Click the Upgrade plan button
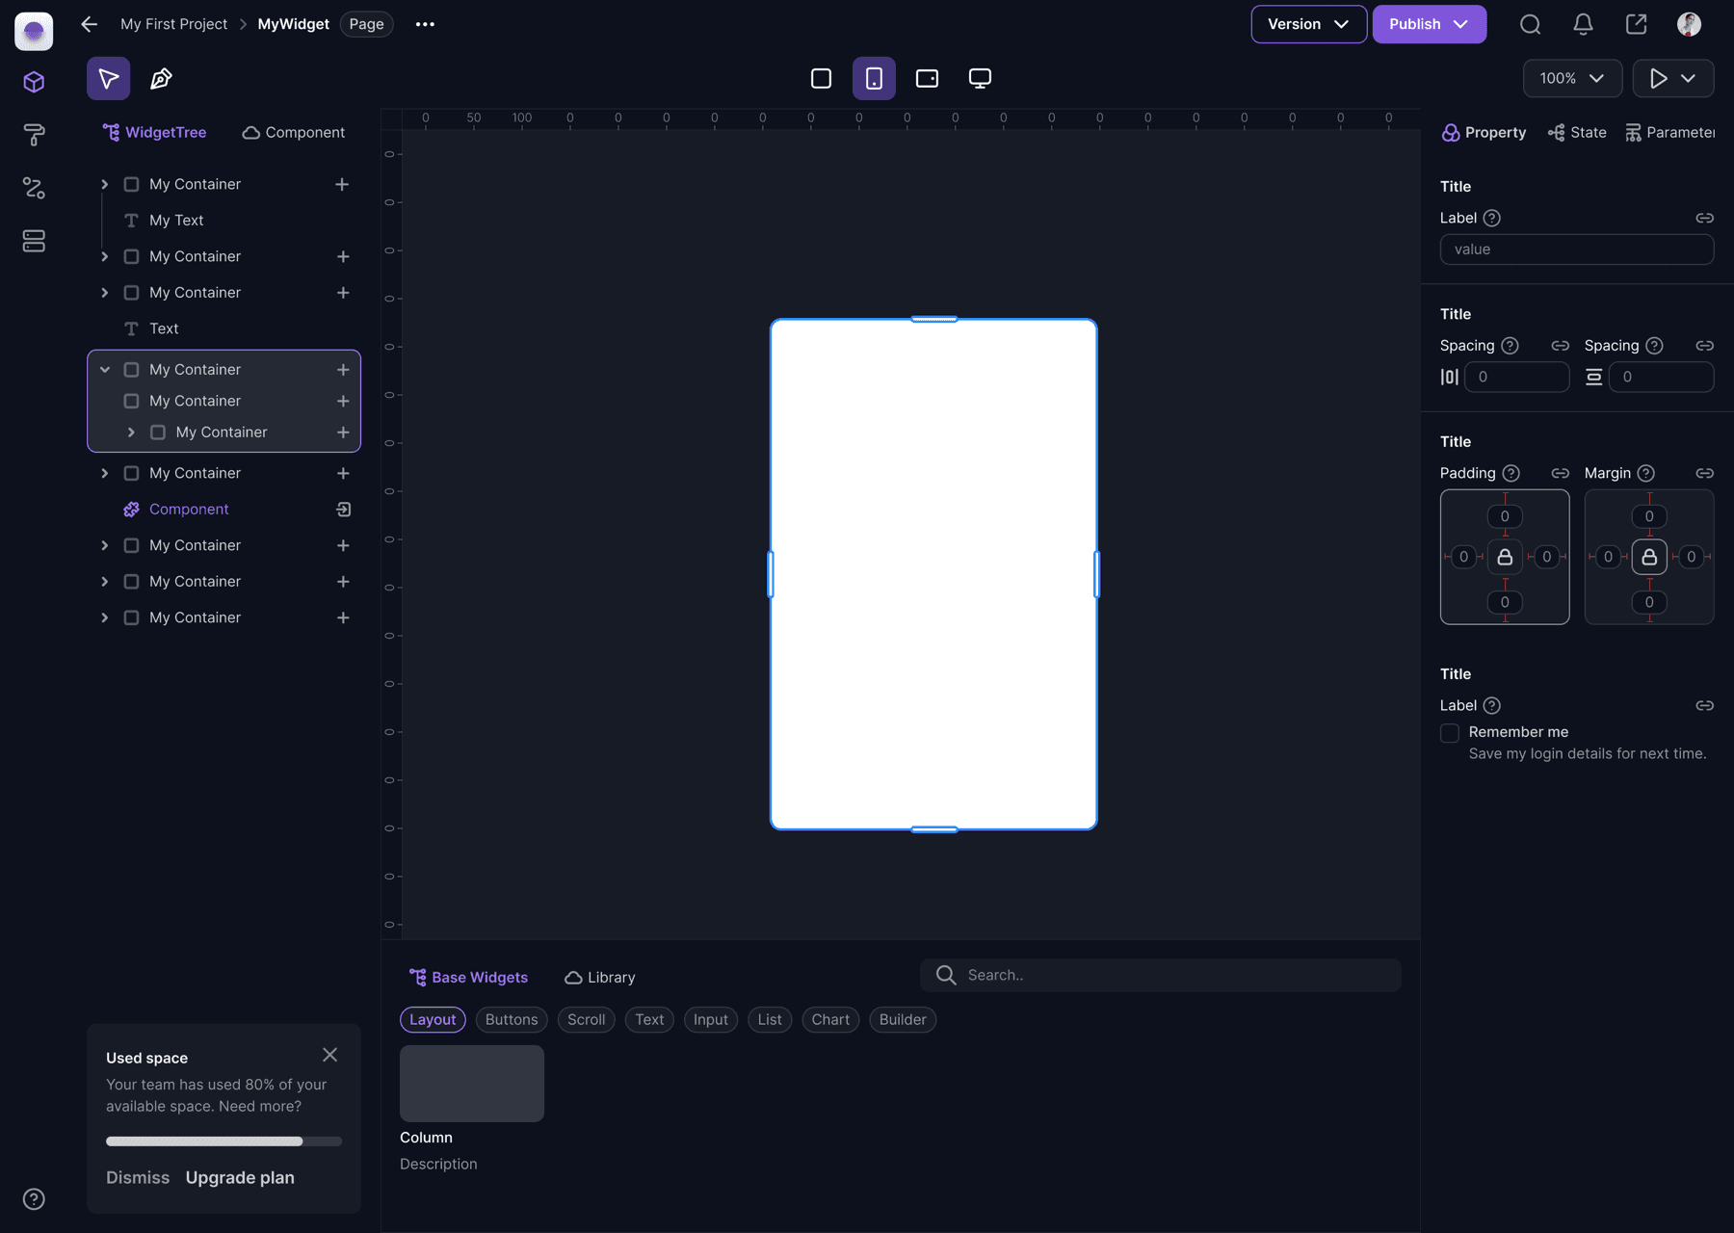This screenshot has height=1233, width=1734. [240, 1178]
